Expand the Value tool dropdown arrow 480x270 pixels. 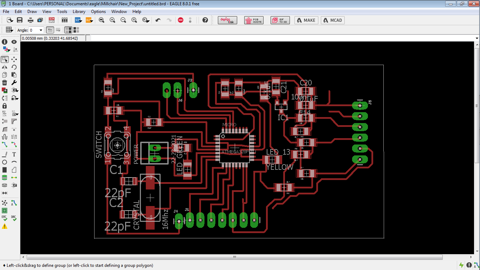17,115
